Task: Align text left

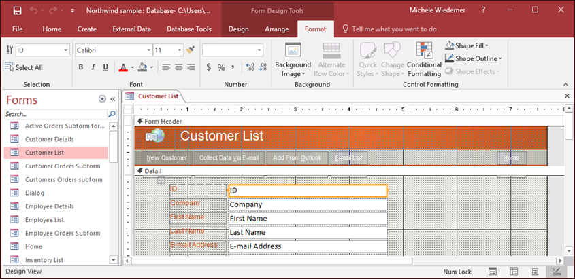Action: 167,67
